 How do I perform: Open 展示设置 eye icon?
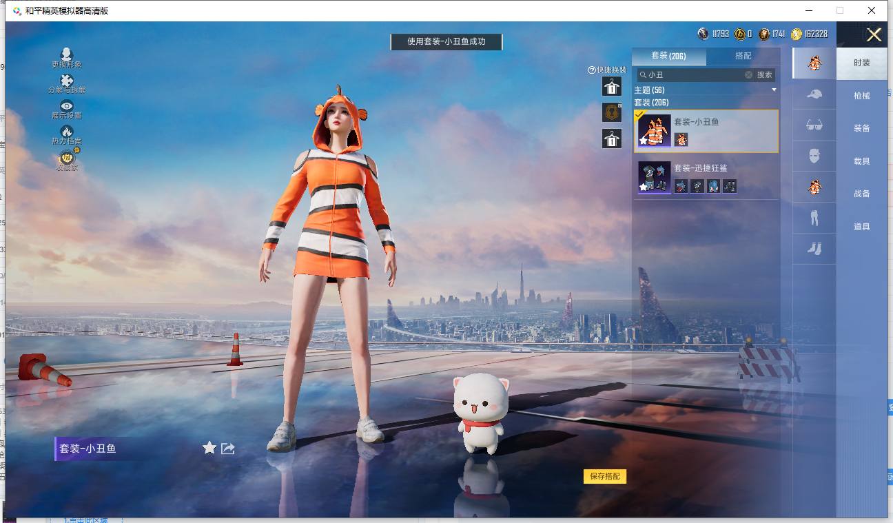(66, 105)
